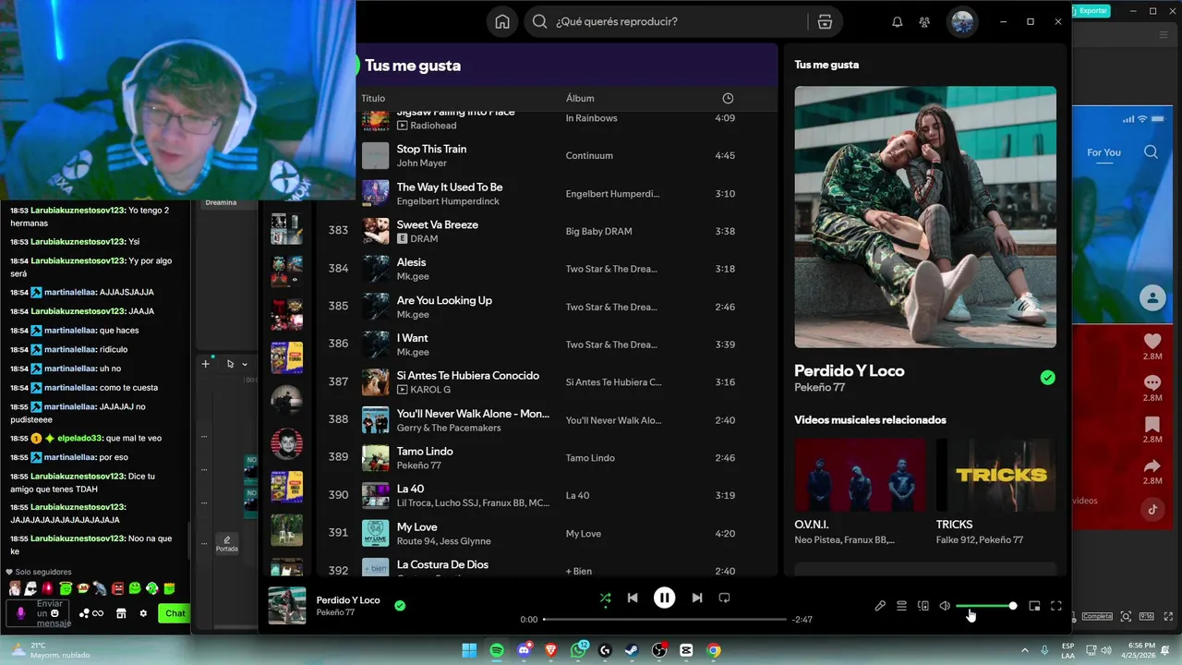
Task: Open the John Mayer artist link
Action: pos(422,163)
